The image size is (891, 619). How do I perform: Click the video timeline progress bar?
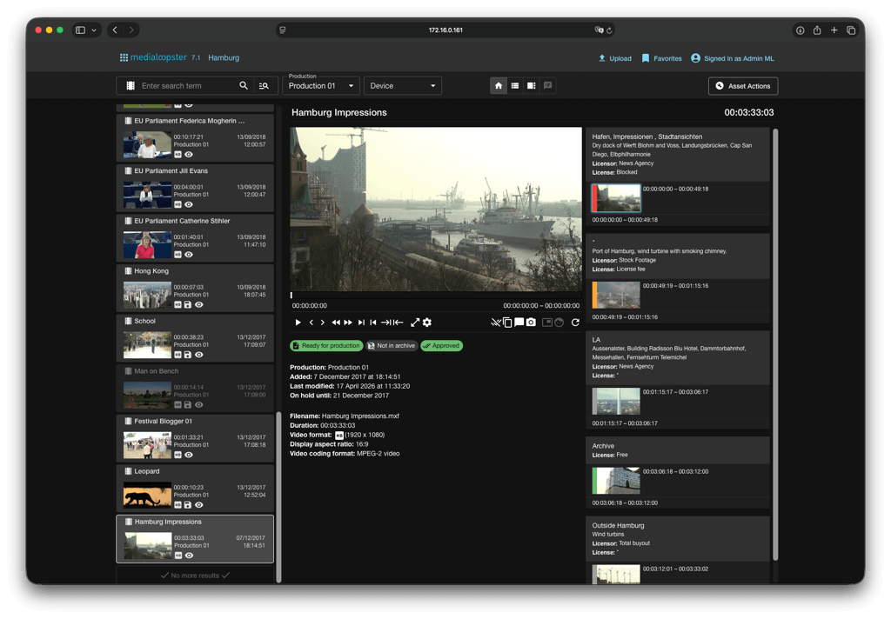point(436,296)
